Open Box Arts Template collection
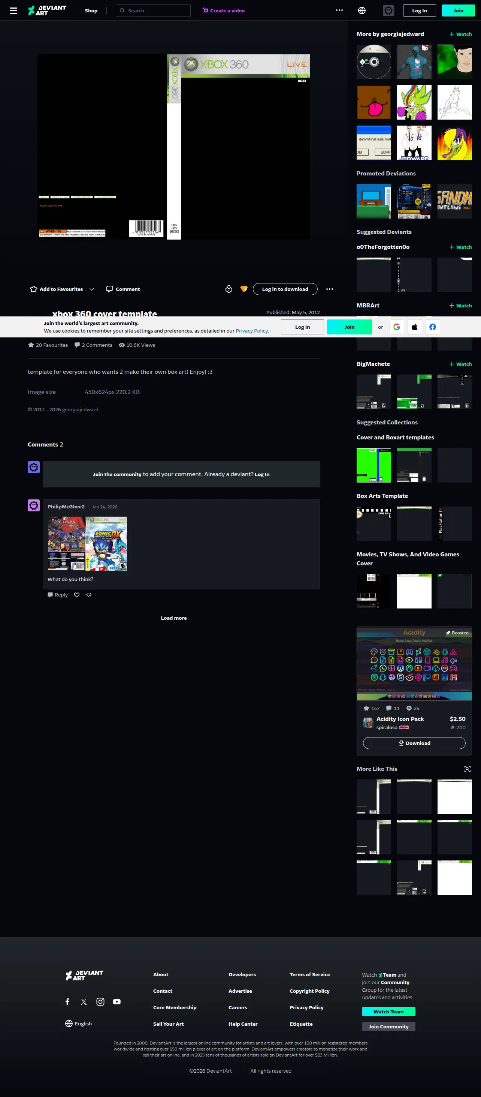The width and height of the screenshot is (481, 1097). [x=382, y=496]
